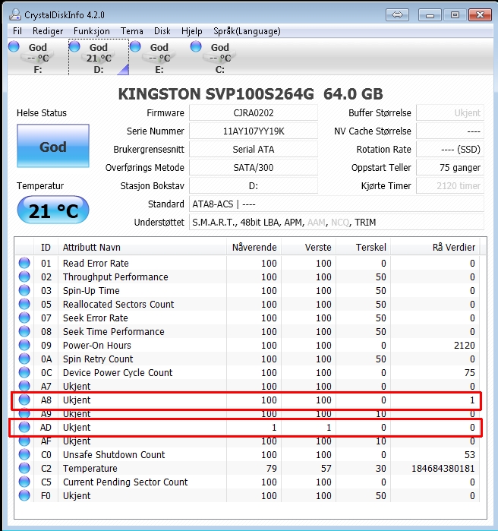Click the APM feature text

pyautogui.click(x=294, y=223)
